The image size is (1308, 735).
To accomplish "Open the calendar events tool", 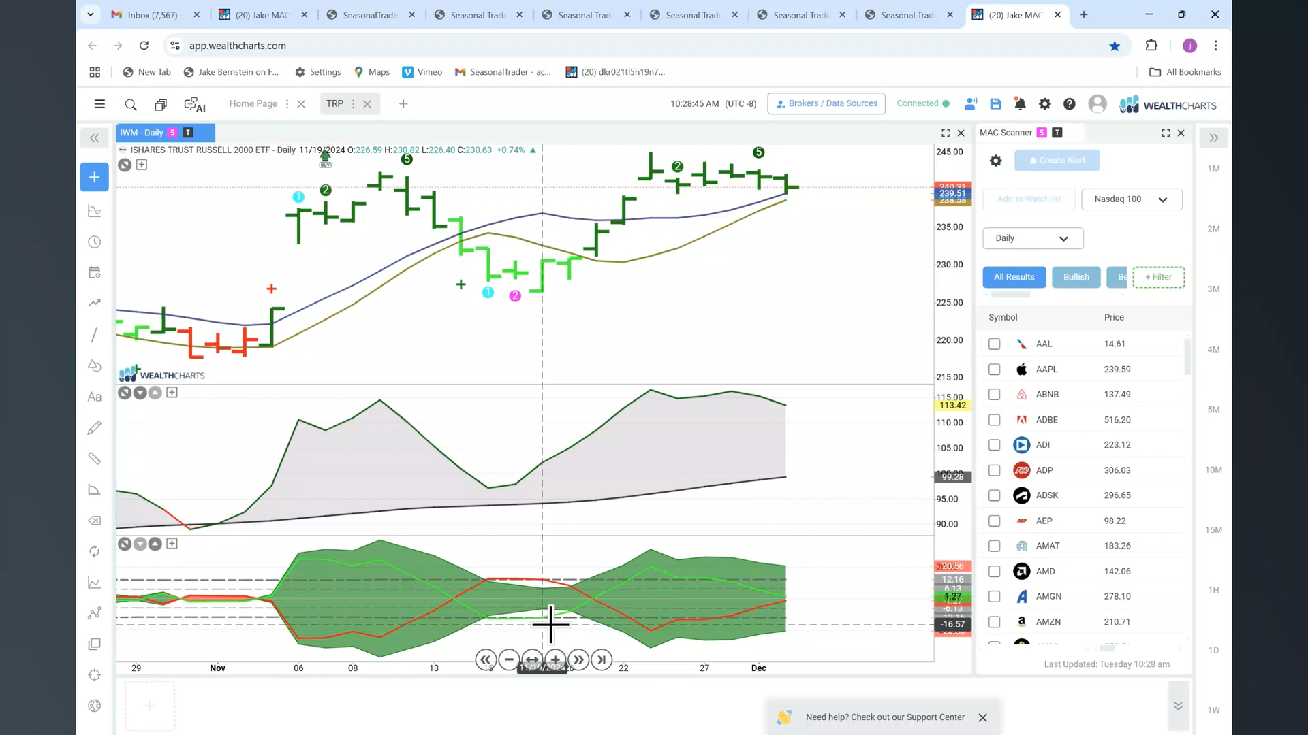I will tap(95, 273).
